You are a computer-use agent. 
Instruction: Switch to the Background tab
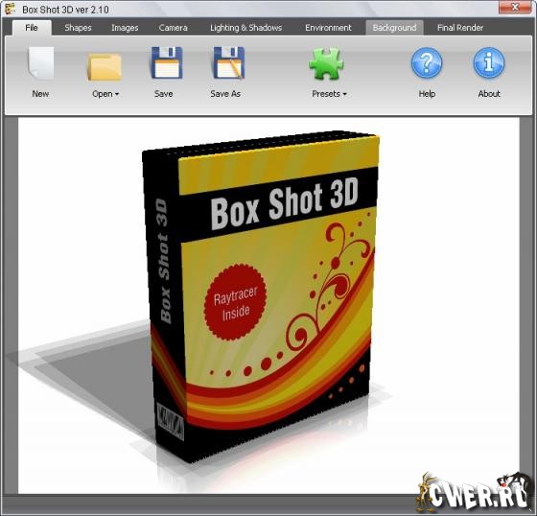pos(394,28)
